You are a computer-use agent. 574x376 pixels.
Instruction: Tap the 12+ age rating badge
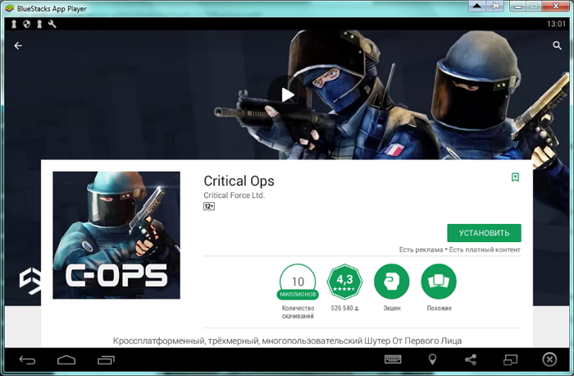209,206
